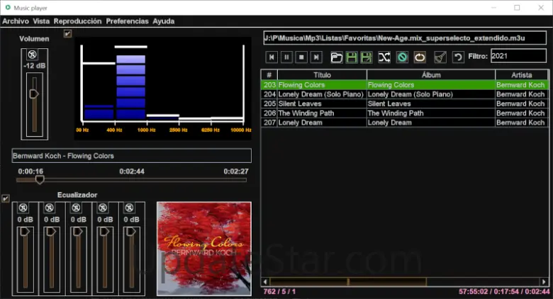Open the Archivo menu

(x=16, y=21)
